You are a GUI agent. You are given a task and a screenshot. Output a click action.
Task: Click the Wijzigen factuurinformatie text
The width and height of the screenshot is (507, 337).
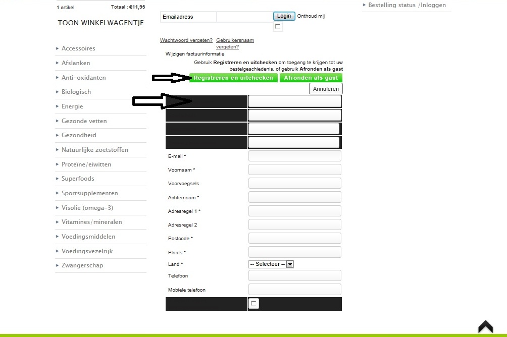pyautogui.click(x=194, y=54)
